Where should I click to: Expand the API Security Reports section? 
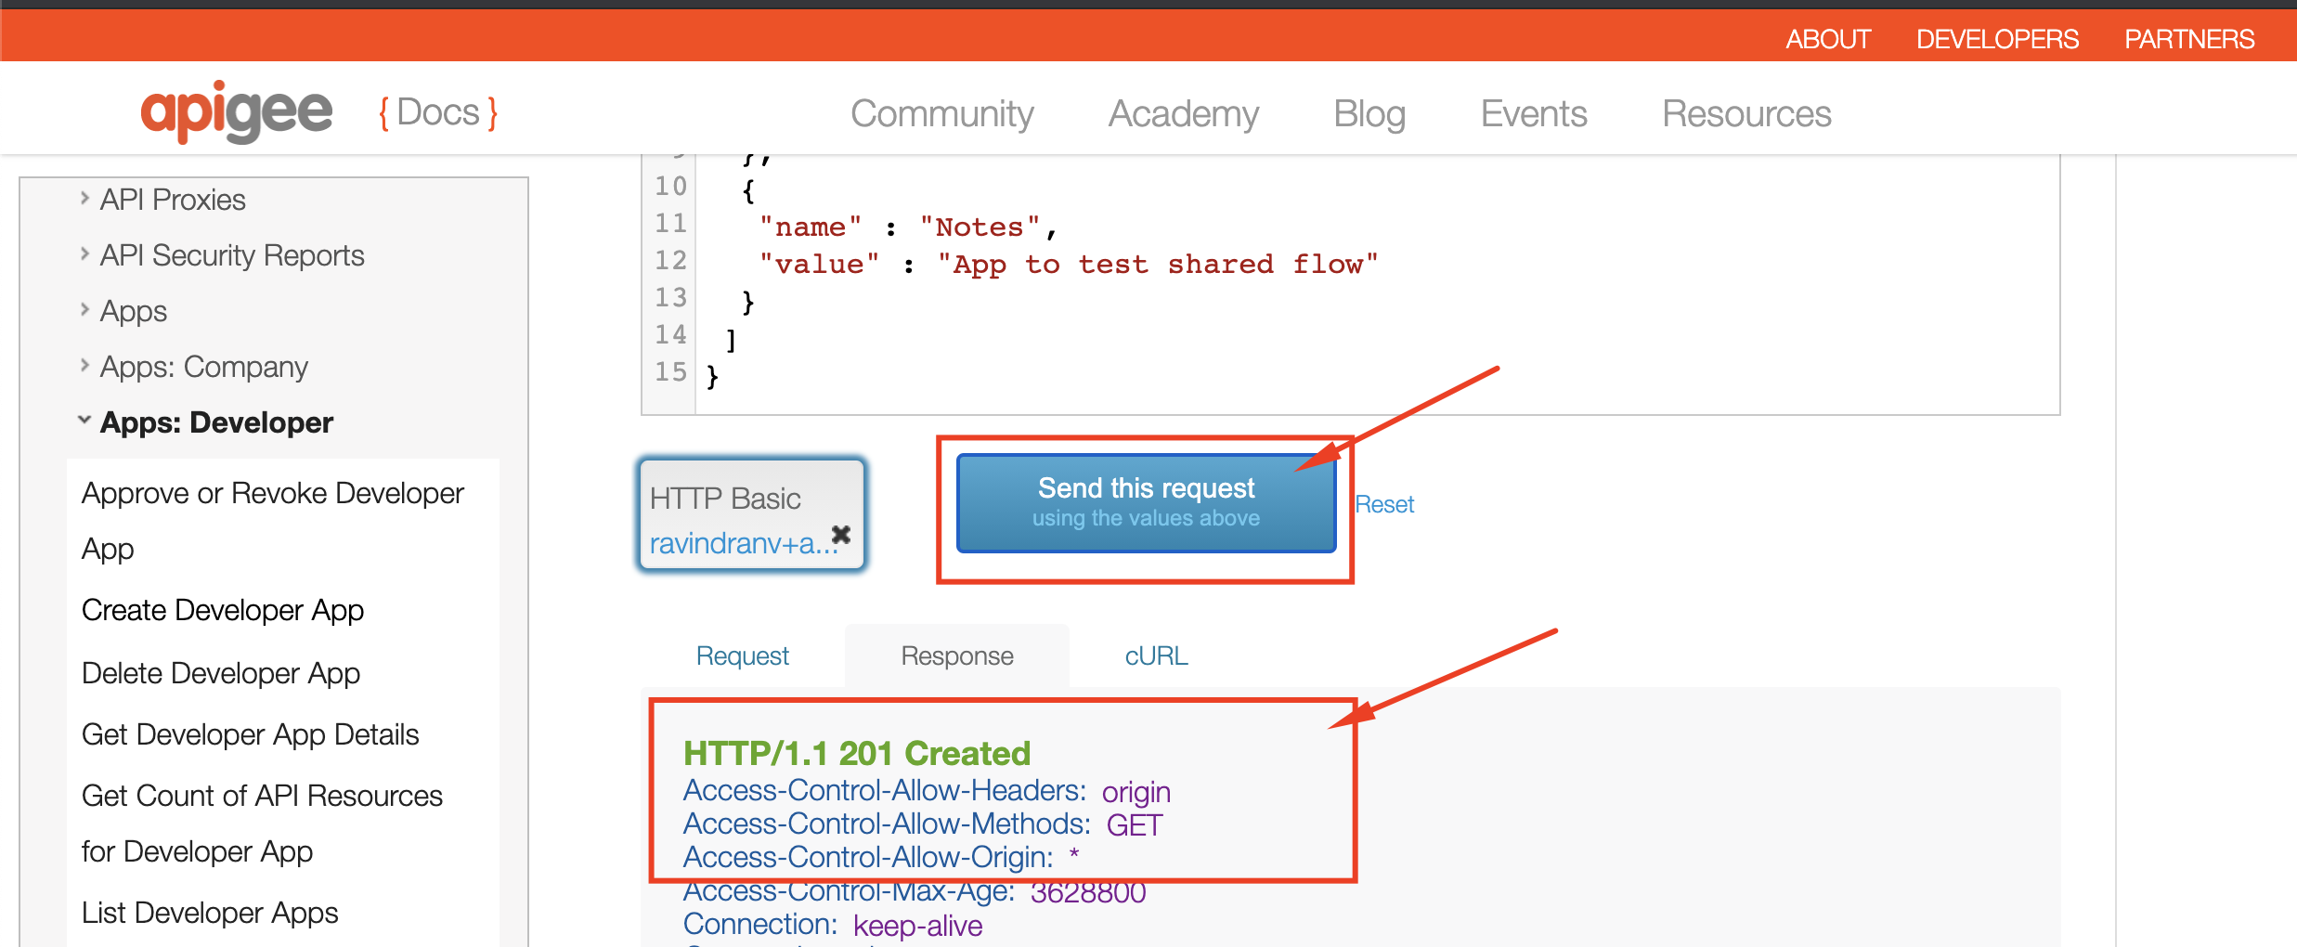tap(84, 253)
